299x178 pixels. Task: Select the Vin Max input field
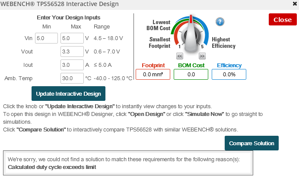pos(72,38)
